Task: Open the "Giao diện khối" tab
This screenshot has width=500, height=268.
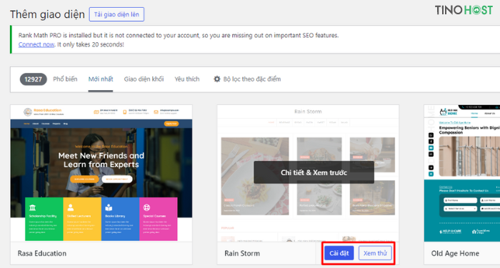Action: point(144,79)
